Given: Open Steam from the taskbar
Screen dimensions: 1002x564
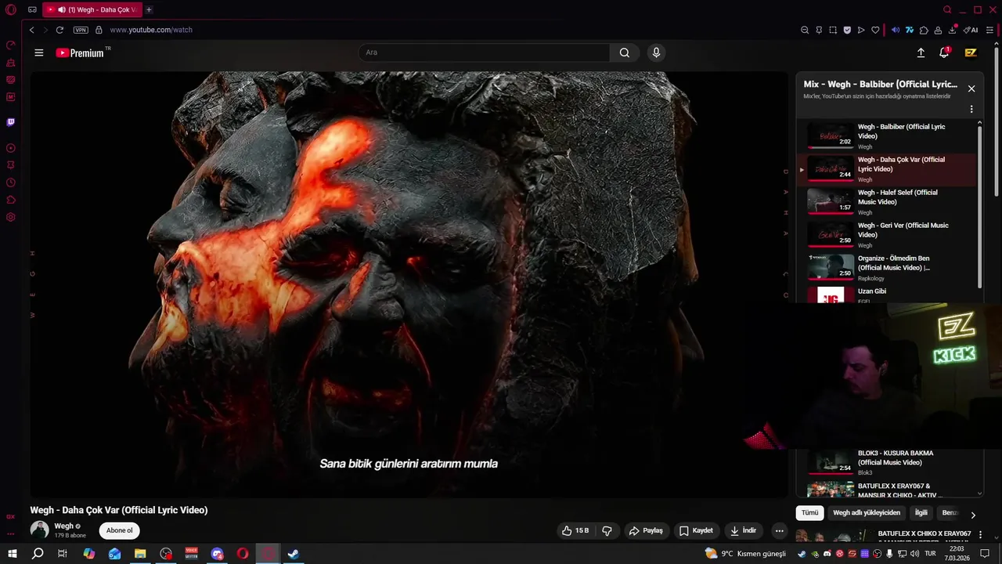Looking at the screenshot, I should pyautogui.click(x=294, y=554).
